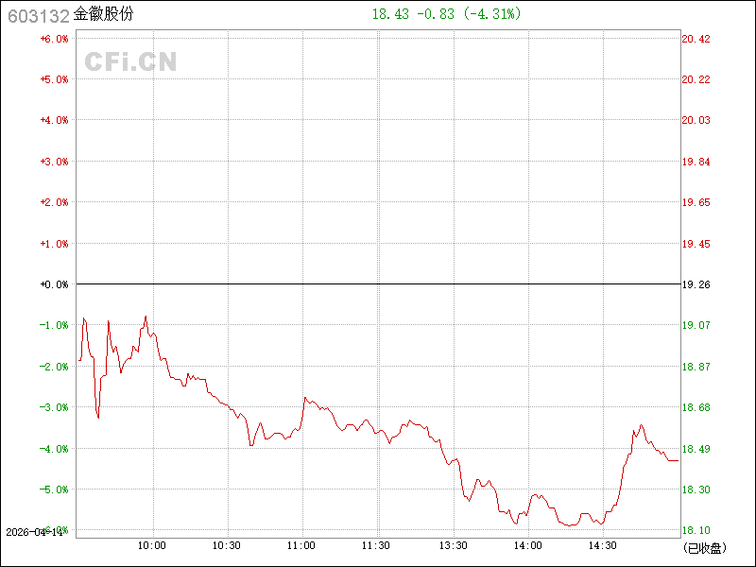
Task: Click the CFi.CN watermark logo
Action: click(x=131, y=61)
